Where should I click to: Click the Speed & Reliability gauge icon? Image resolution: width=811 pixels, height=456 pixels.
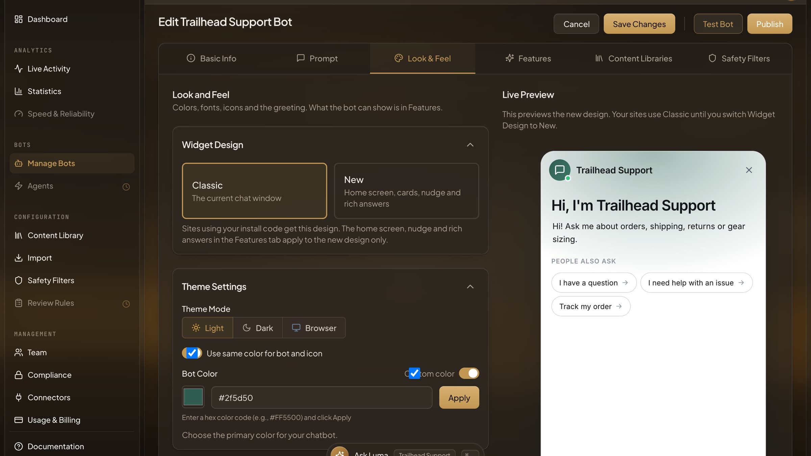click(19, 114)
